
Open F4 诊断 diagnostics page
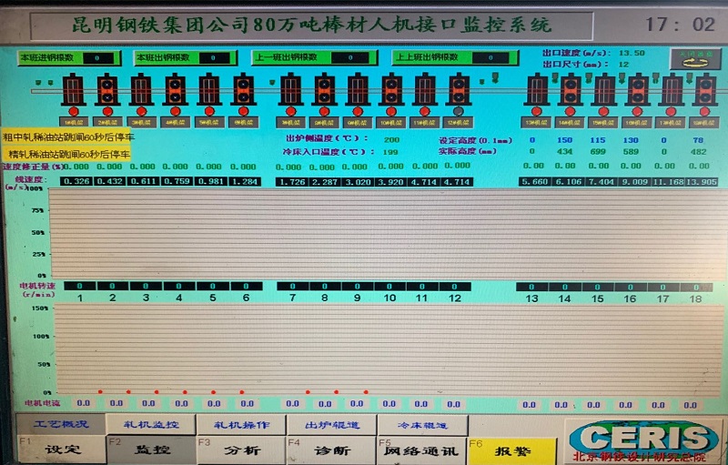coord(331,450)
